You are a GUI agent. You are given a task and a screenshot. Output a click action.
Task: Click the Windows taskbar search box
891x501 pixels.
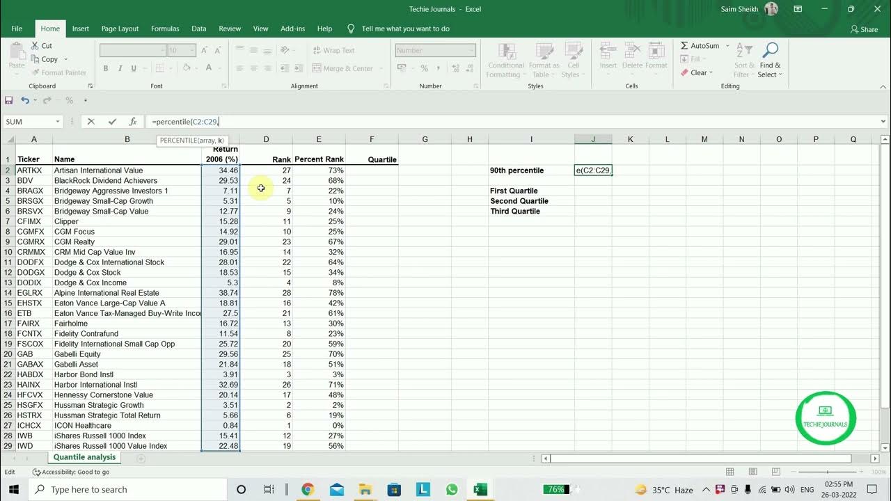[x=127, y=489]
